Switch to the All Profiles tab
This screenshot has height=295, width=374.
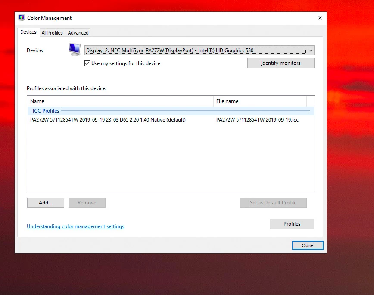pyautogui.click(x=52, y=33)
